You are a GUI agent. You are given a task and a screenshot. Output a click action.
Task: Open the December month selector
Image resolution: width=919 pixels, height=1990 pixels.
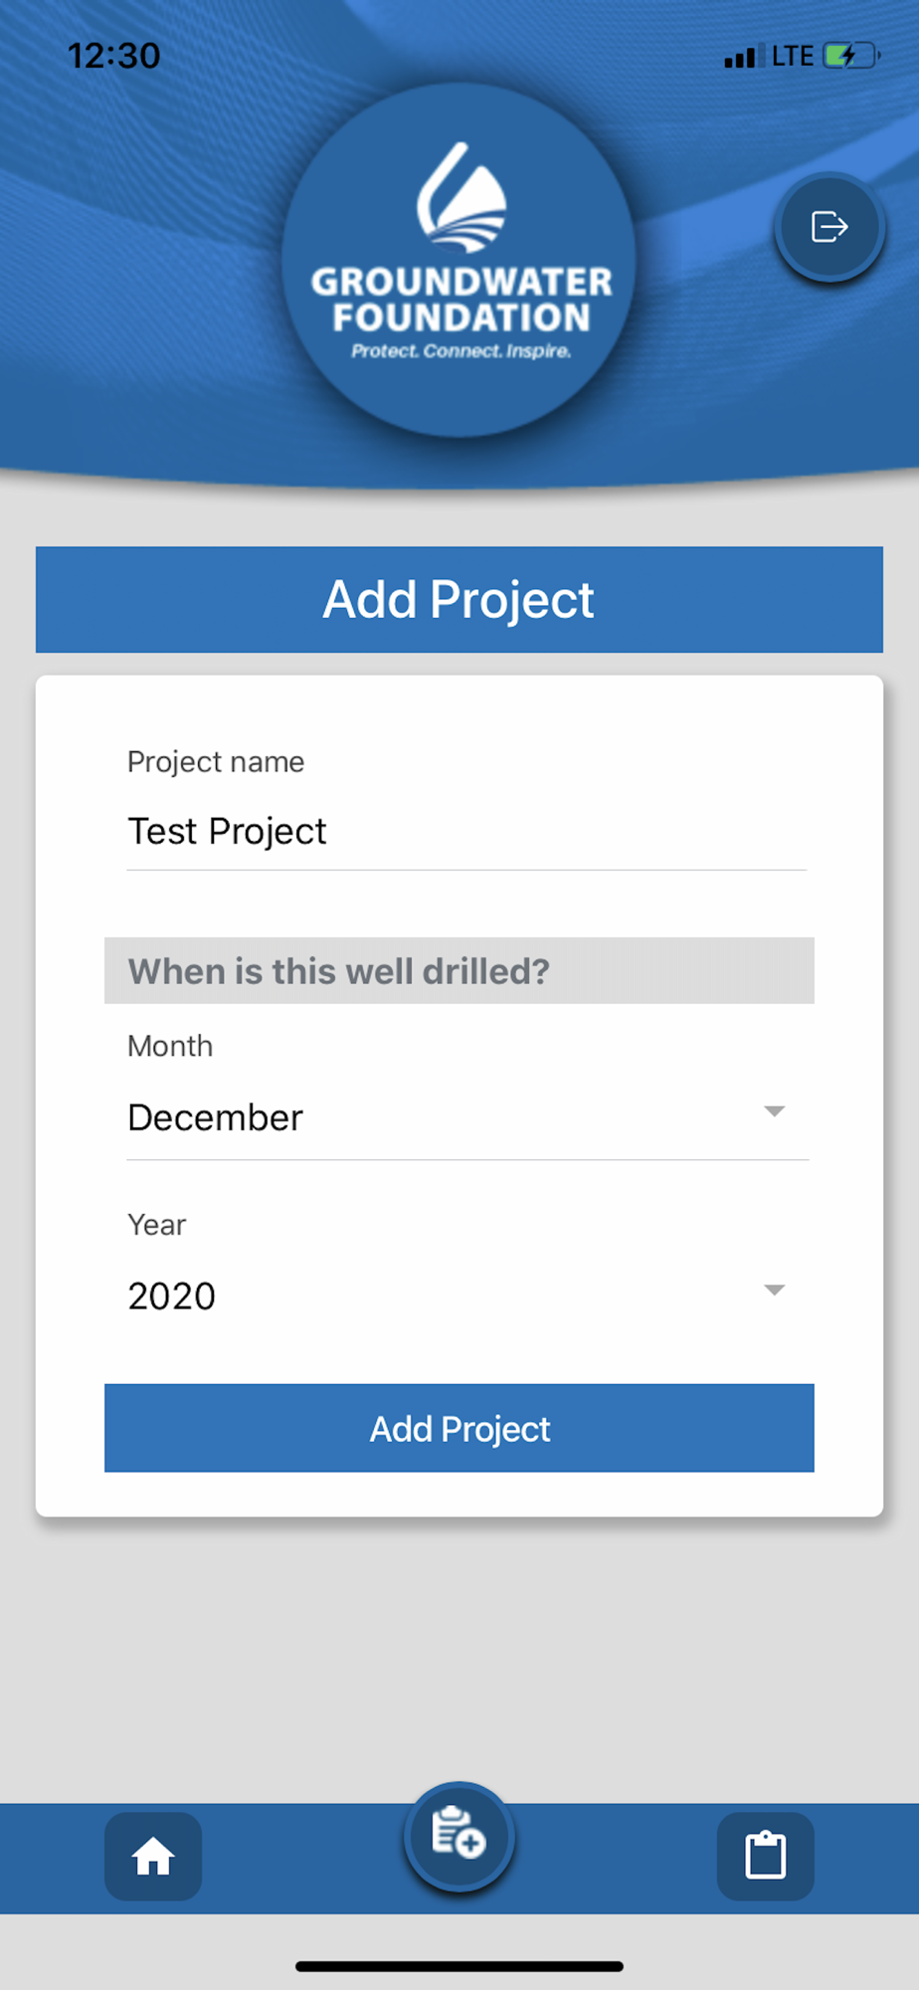pos(467,1117)
